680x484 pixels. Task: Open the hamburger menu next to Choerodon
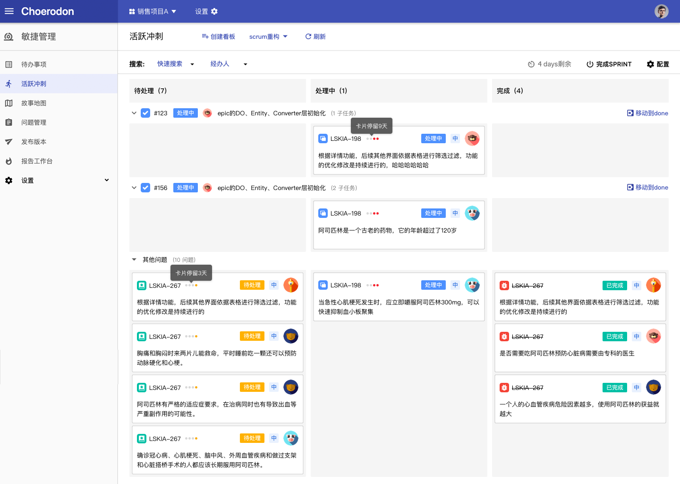pyautogui.click(x=9, y=11)
